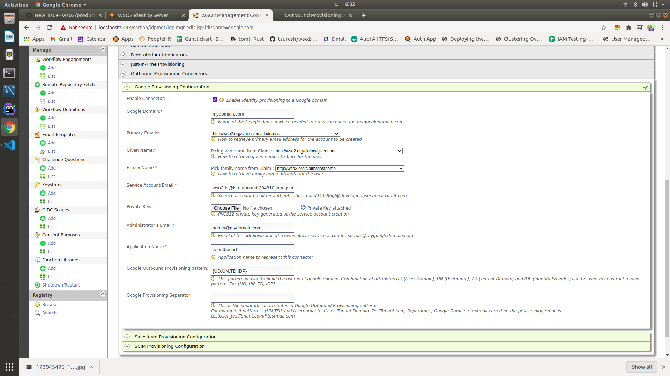Switch to the Outbound Provisioning tab
The width and height of the screenshot is (670, 376).
tap(313, 15)
